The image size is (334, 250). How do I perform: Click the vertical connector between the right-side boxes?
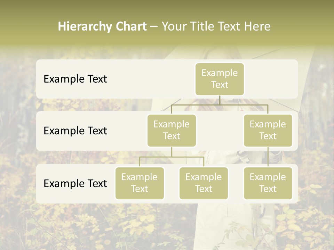coord(268,157)
